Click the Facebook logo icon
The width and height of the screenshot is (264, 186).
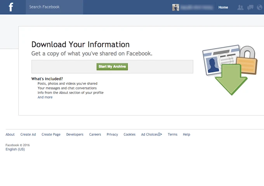pyautogui.click(x=11, y=7)
